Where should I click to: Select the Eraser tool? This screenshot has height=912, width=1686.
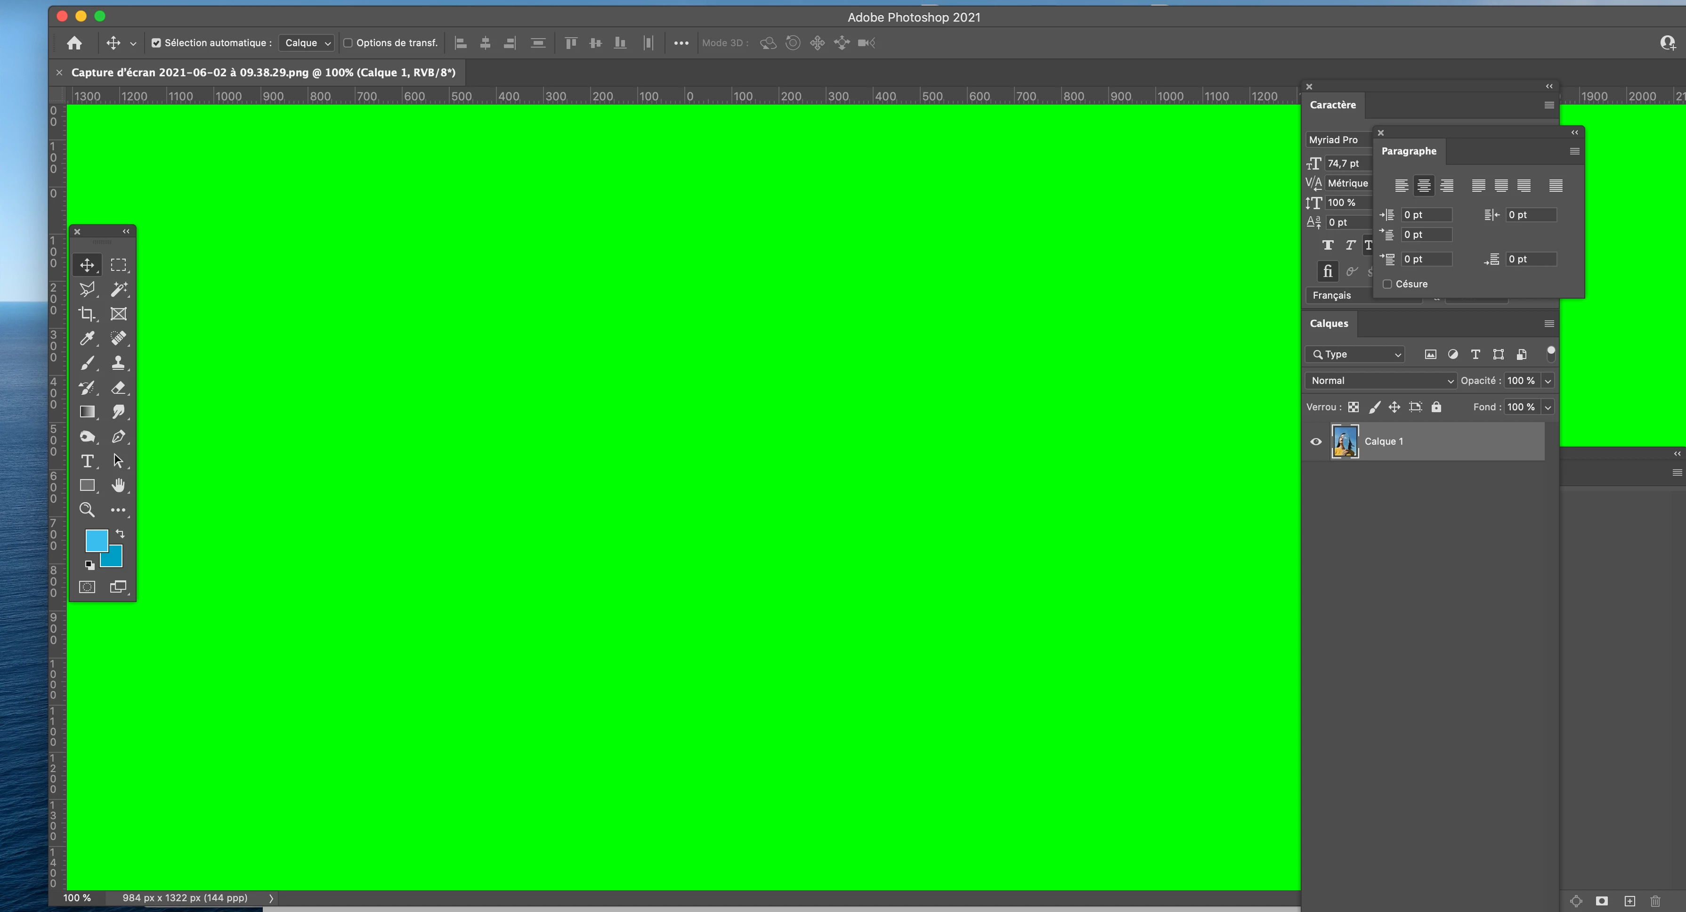(x=119, y=388)
